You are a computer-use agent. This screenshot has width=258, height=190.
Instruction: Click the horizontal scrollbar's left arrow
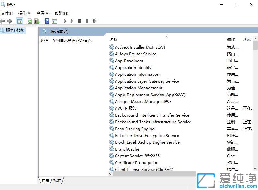point(110,174)
